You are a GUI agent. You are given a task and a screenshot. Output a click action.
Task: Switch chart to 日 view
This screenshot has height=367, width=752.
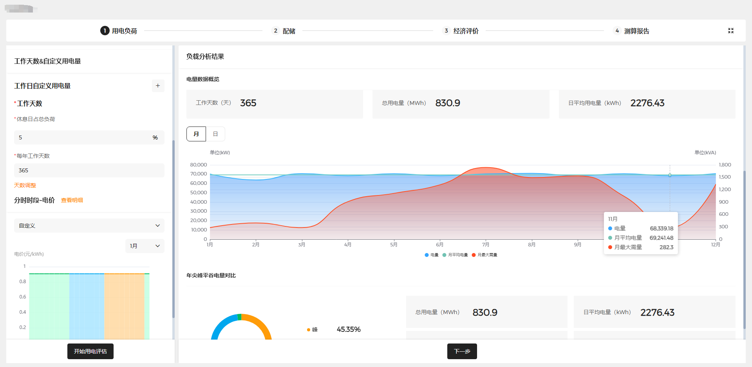[x=215, y=134]
